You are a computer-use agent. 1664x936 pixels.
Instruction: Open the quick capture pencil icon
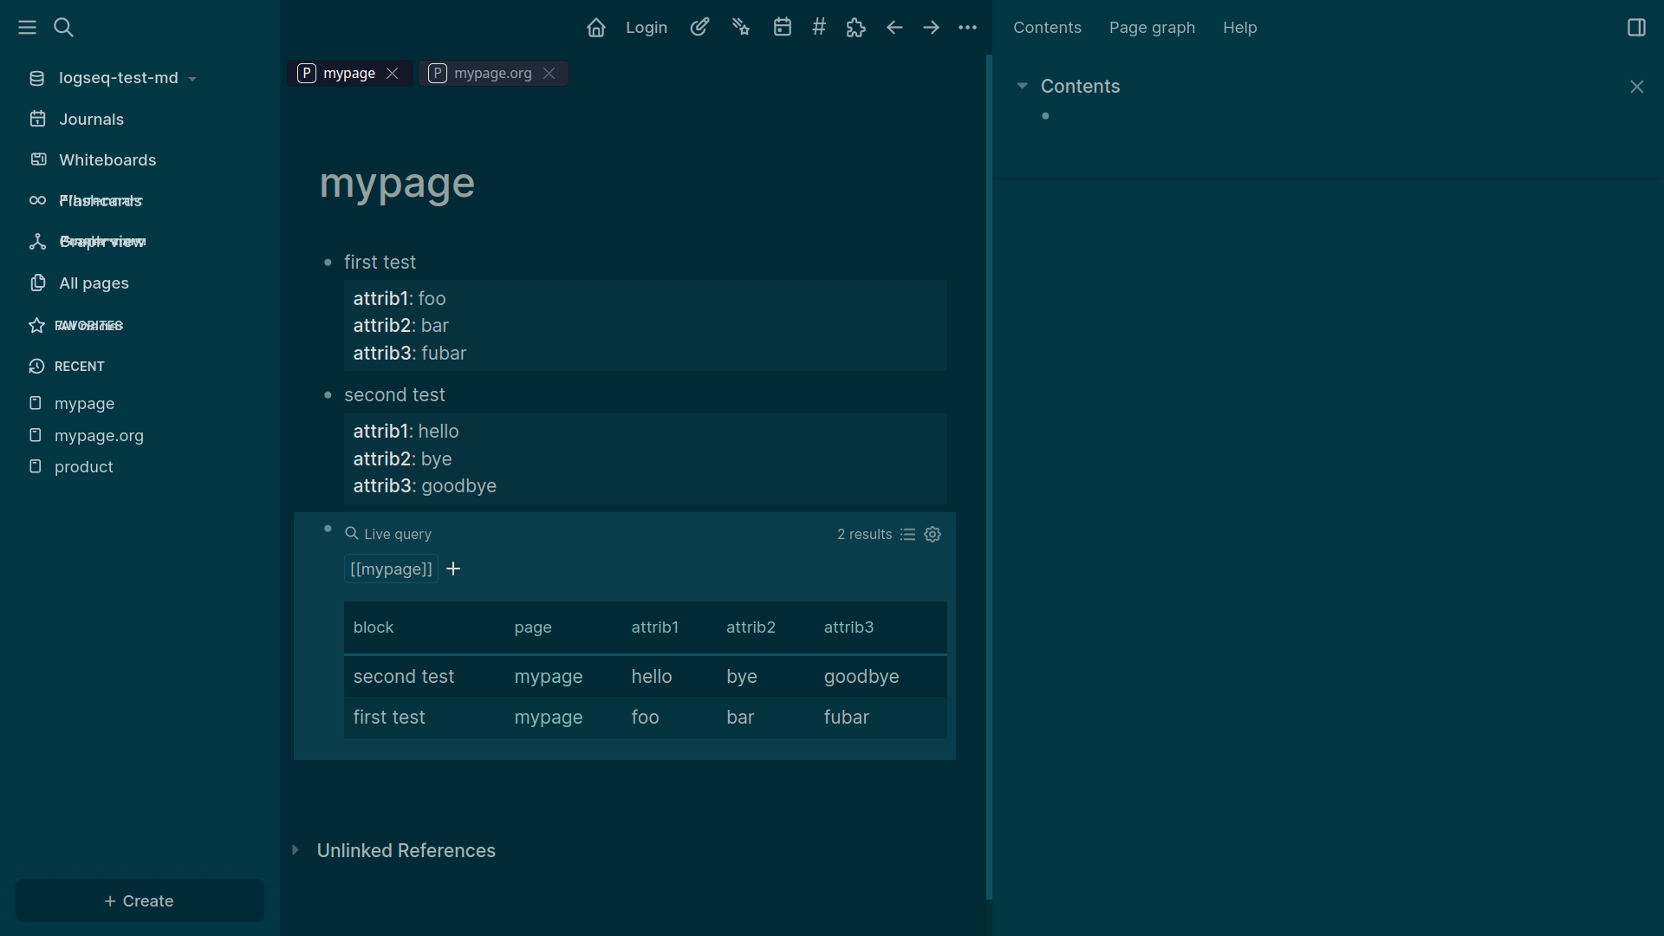pos(699,27)
